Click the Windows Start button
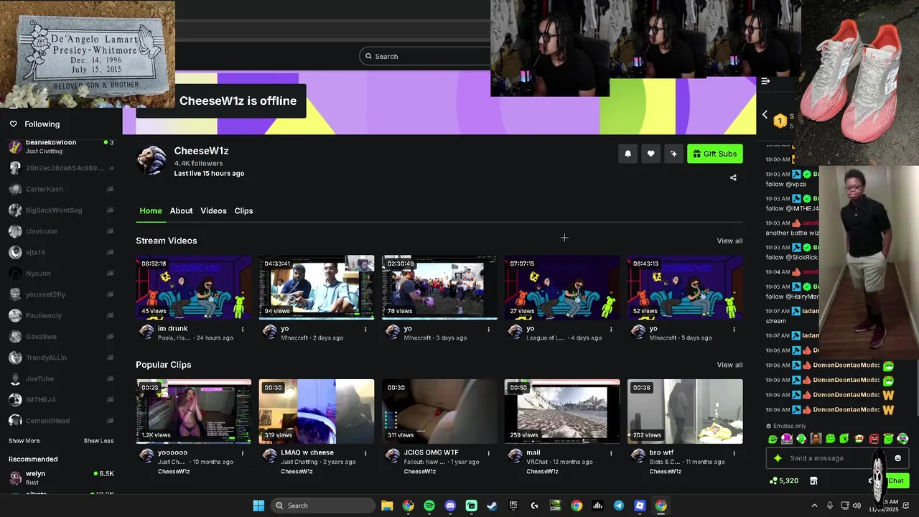 coord(258,506)
